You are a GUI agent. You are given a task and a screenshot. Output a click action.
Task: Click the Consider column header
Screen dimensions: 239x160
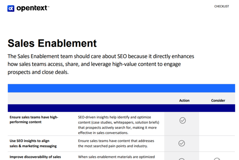(218, 101)
